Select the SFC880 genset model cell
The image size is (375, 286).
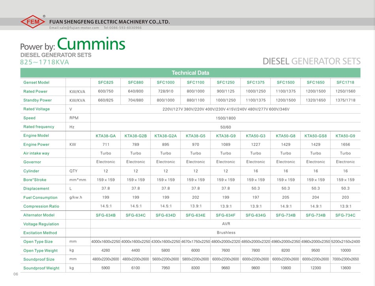click(136, 82)
